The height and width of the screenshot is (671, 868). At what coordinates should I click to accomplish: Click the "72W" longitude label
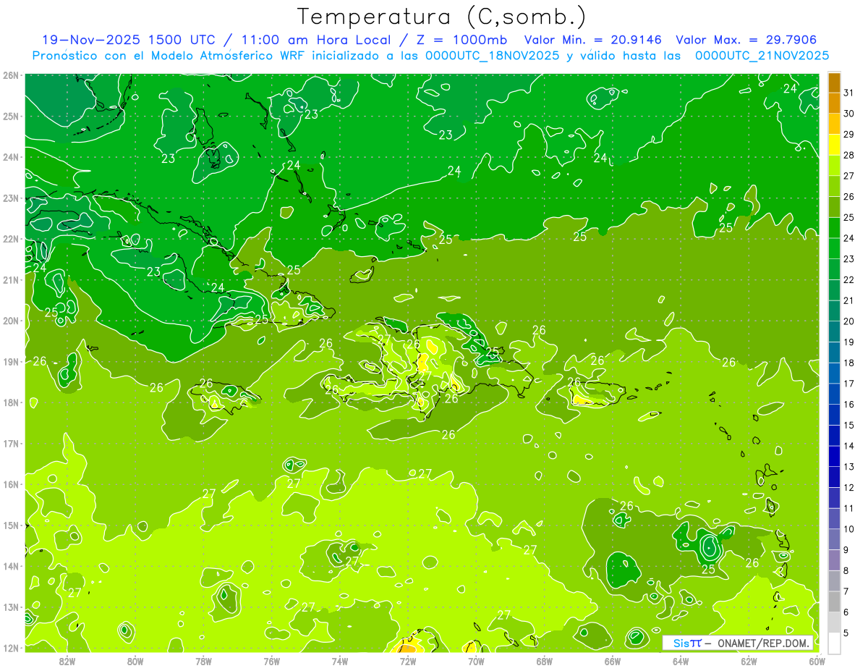(408, 660)
